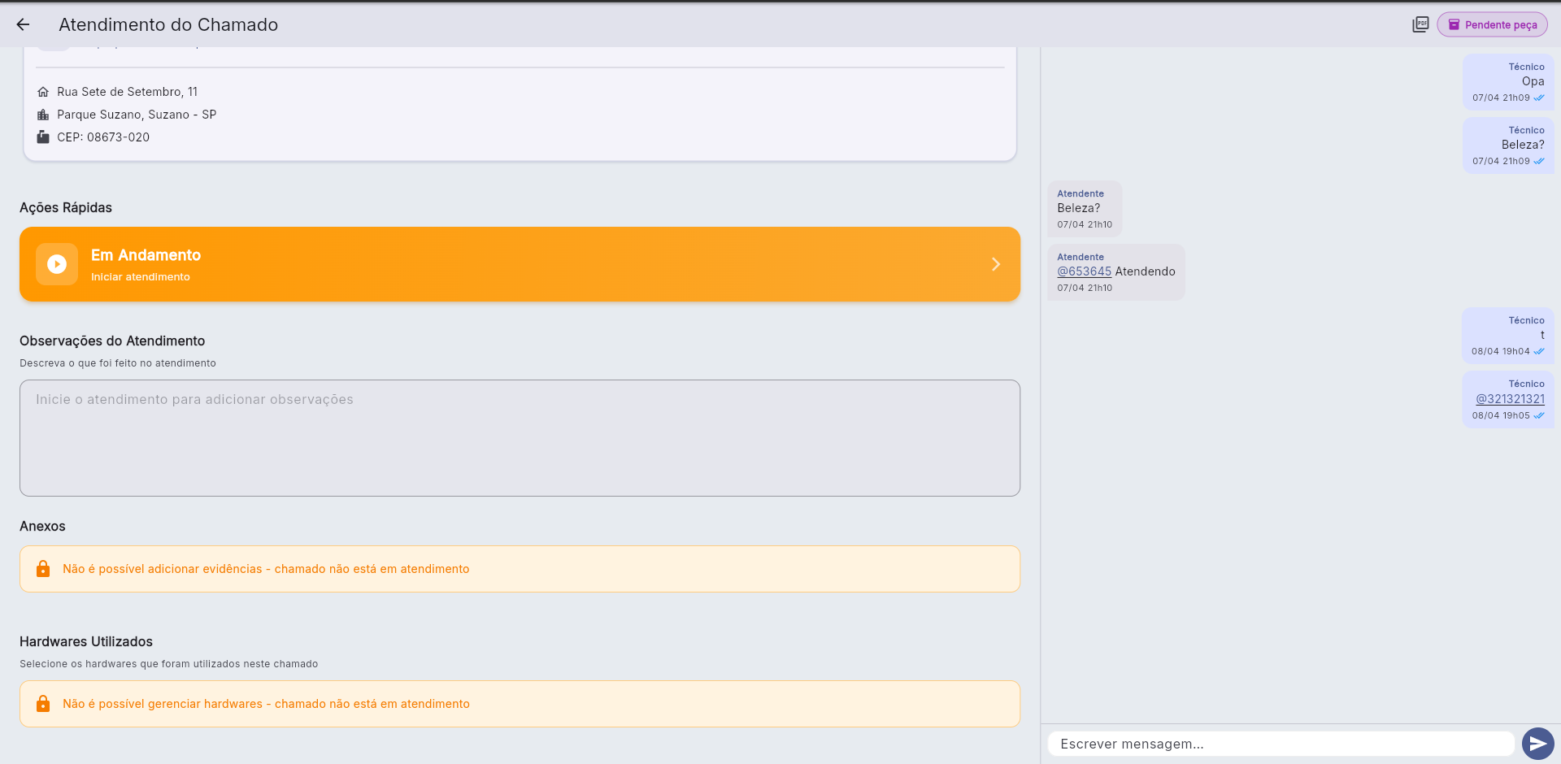Image resolution: width=1561 pixels, height=764 pixels.
Task: Click the Anexos locked evidence banner
Action: point(520,569)
